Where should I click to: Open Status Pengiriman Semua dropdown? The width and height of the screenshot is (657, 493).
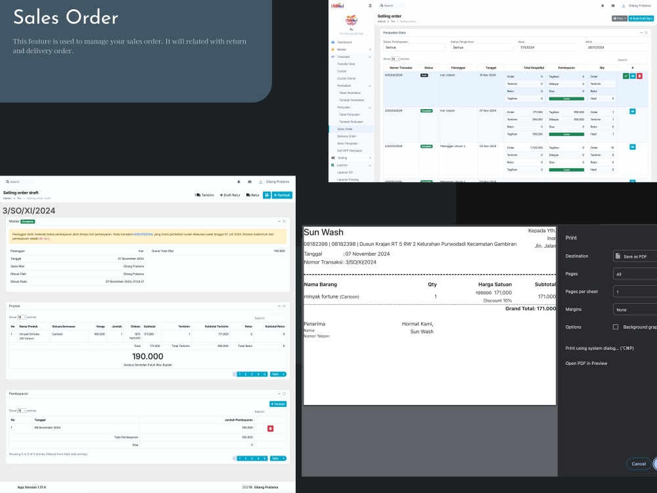(x=482, y=47)
